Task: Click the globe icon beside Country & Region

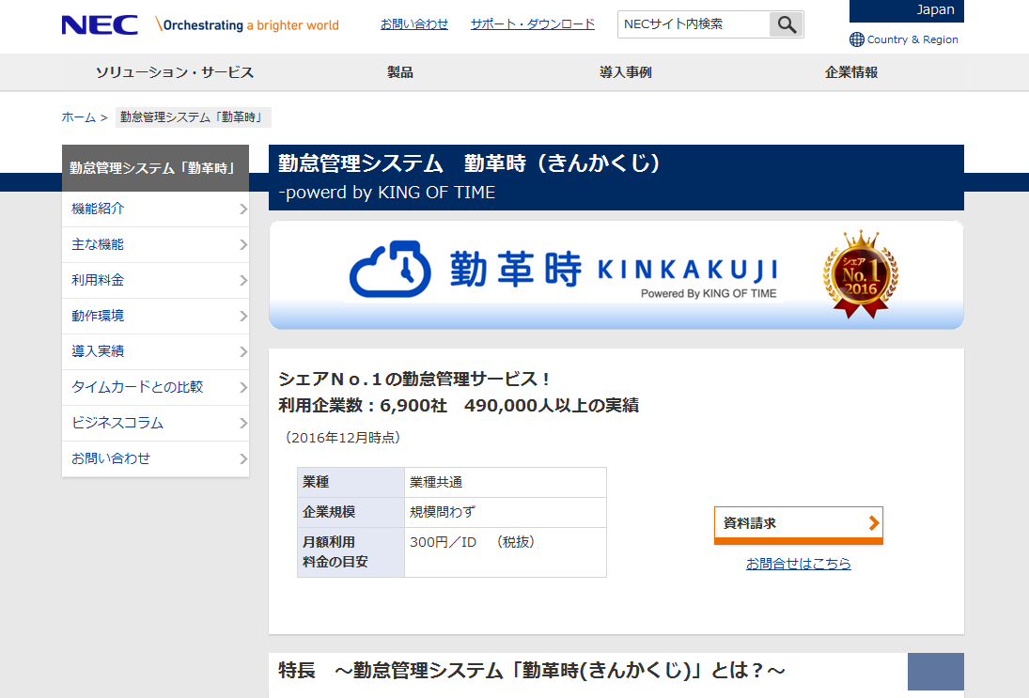Action: pos(856,39)
